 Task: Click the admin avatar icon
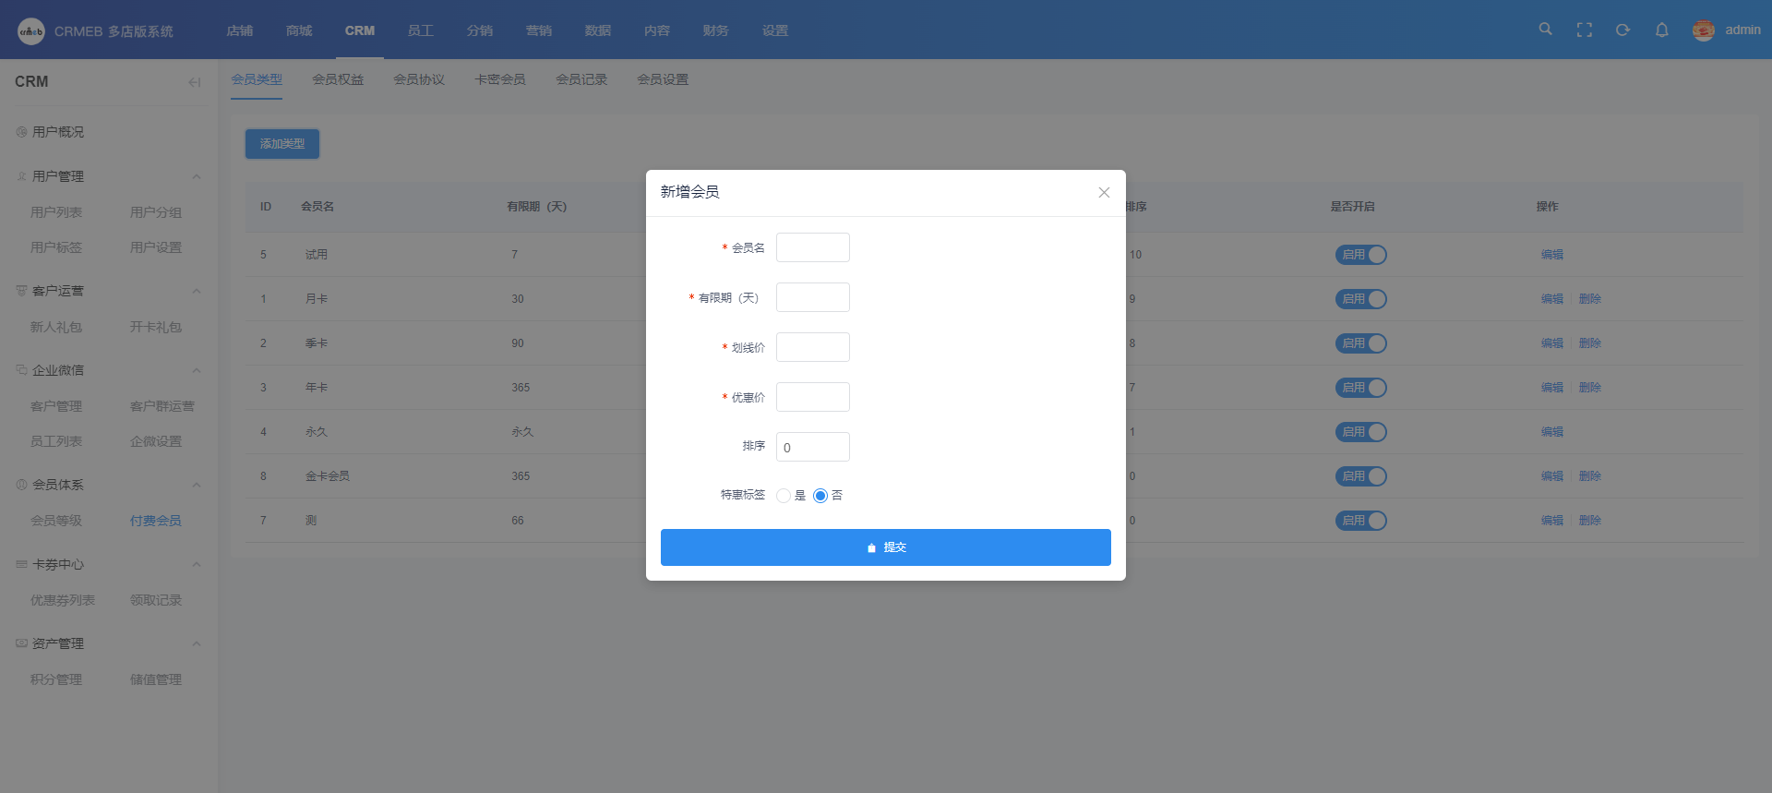click(x=1703, y=30)
